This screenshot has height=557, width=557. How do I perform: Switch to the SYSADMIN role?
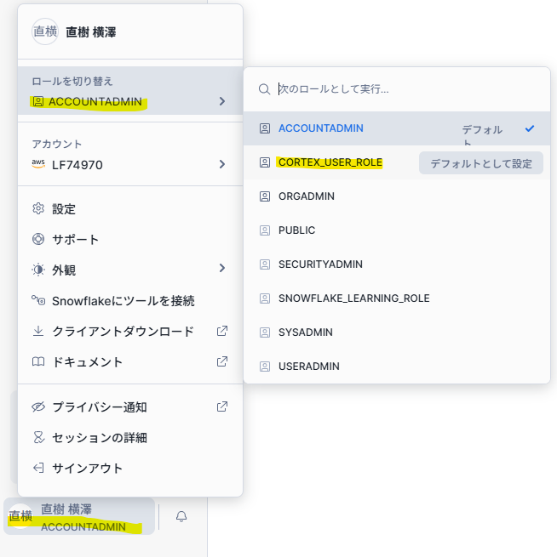click(397, 332)
